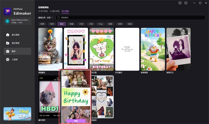Click the 歡樂鴨誕 template title
Image resolution: width=209 pixels, height=124 pixels.
(144, 72)
